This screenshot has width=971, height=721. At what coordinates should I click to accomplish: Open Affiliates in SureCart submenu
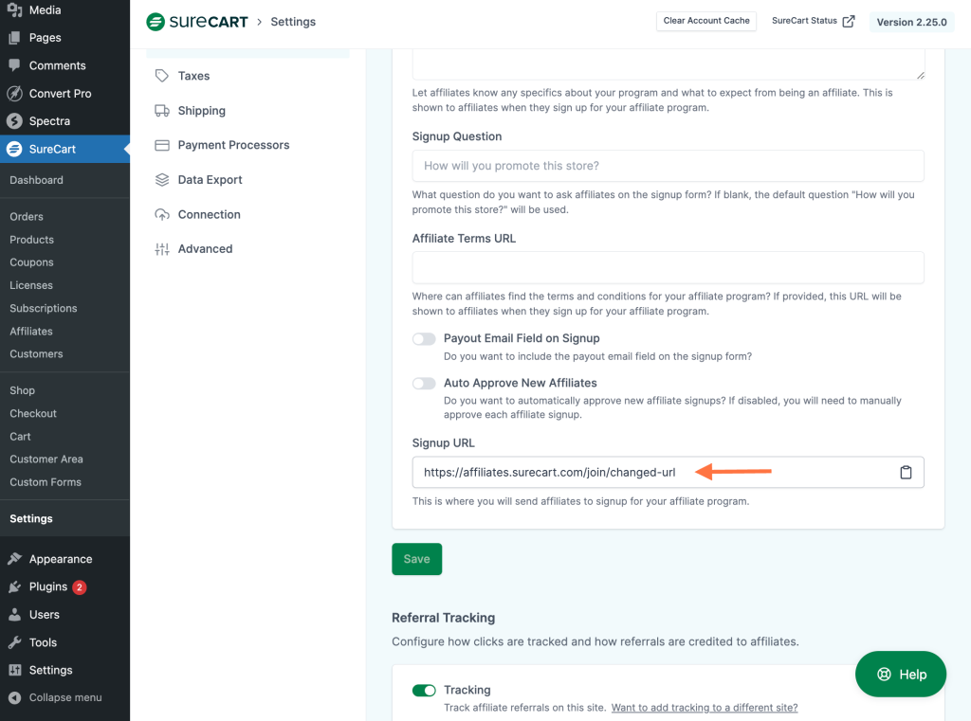click(31, 332)
